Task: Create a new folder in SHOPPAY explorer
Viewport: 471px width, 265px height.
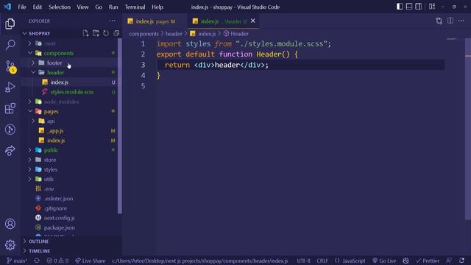Action: (x=96, y=33)
